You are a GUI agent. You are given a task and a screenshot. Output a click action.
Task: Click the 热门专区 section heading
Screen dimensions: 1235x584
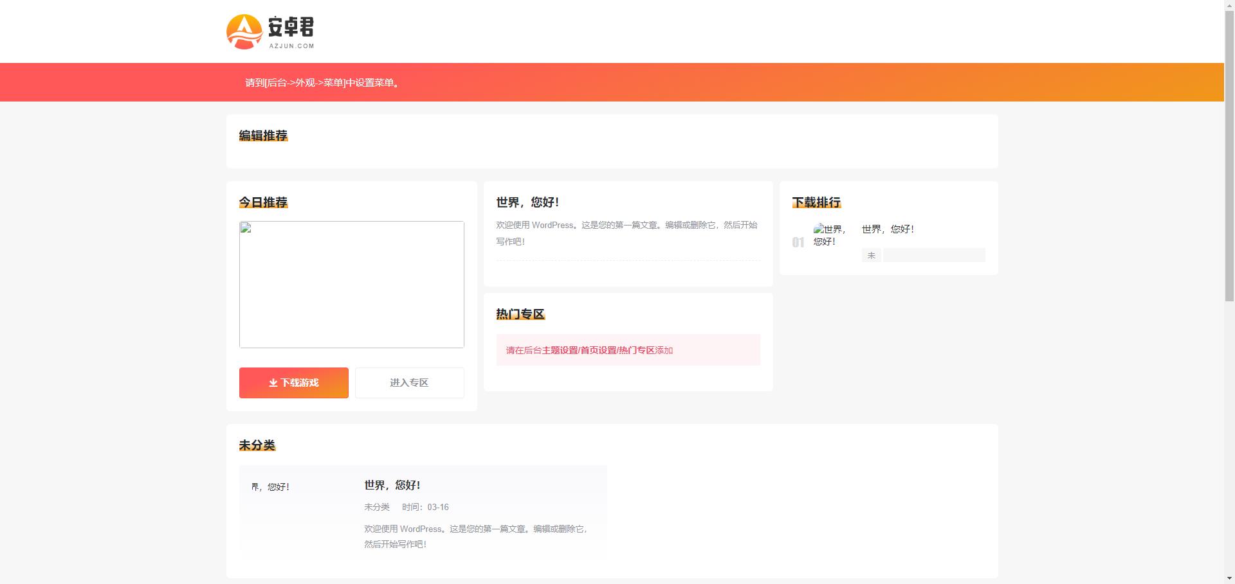(520, 314)
